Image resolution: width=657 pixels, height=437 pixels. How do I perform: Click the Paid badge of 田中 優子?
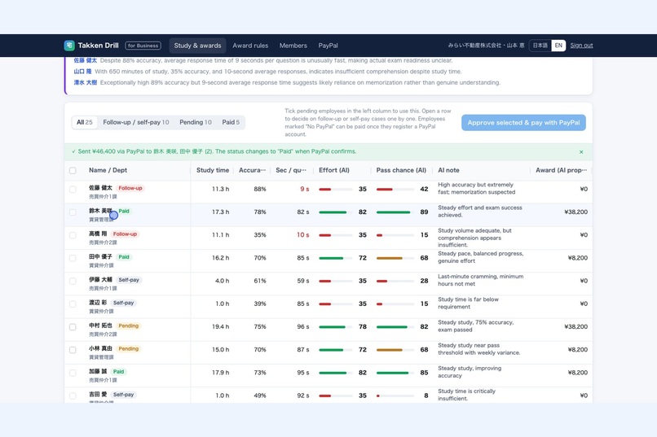click(x=124, y=257)
